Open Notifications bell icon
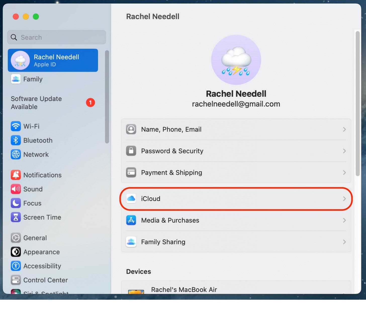The height and width of the screenshot is (310, 366). pos(16,175)
